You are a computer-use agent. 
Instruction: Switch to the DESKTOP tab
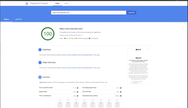(19, 19)
